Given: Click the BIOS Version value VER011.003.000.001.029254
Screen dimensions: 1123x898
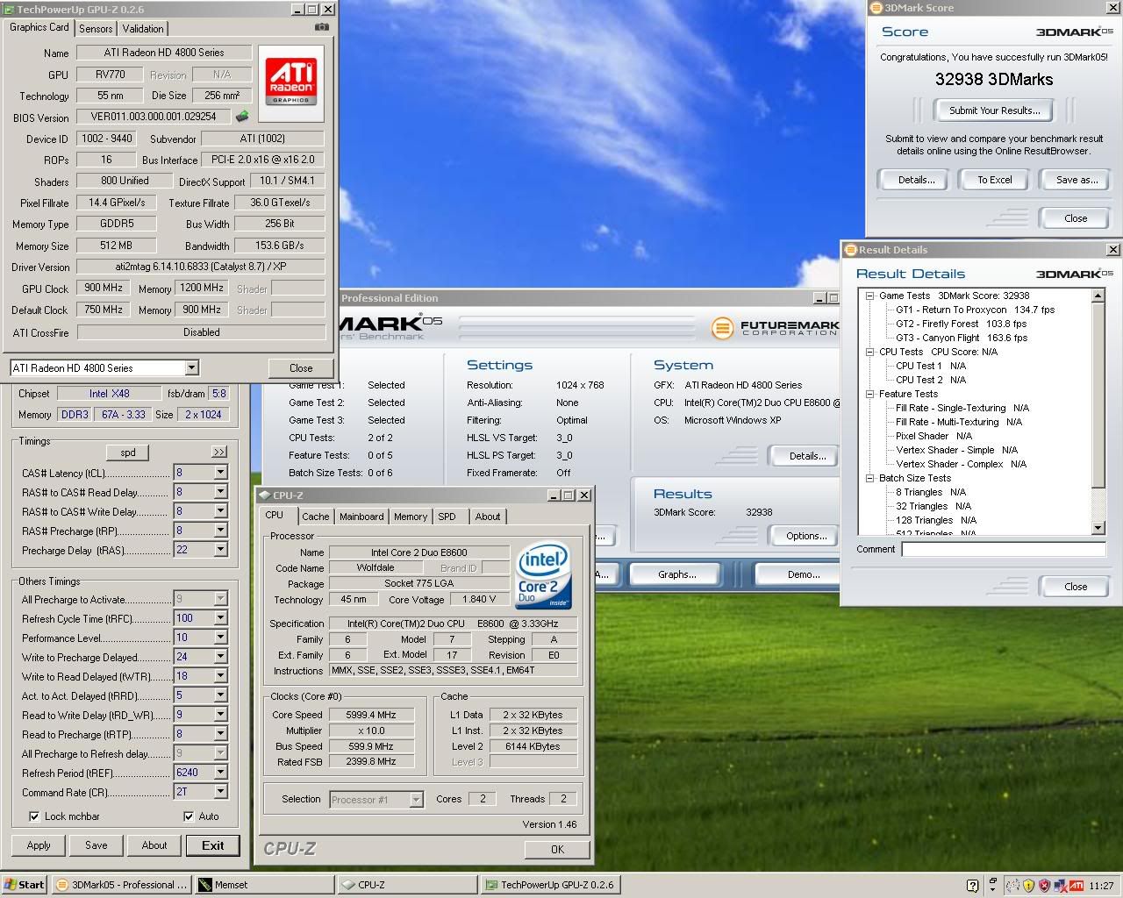Looking at the screenshot, I should pyautogui.click(x=154, y=117).
